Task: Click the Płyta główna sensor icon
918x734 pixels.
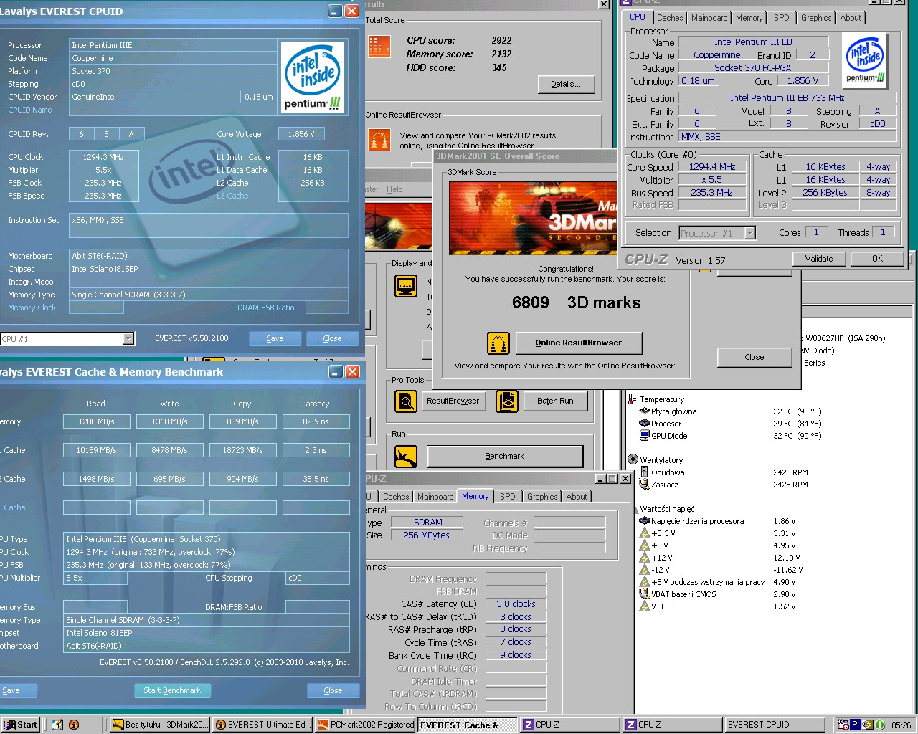Action: 644,411
